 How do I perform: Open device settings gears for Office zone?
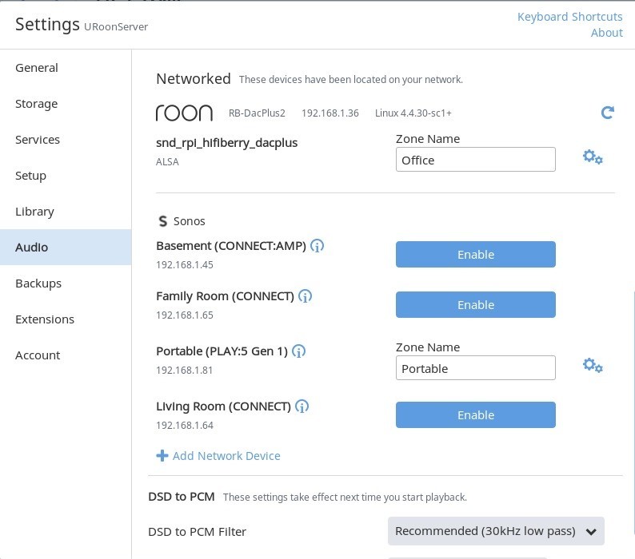coord(593,157)
